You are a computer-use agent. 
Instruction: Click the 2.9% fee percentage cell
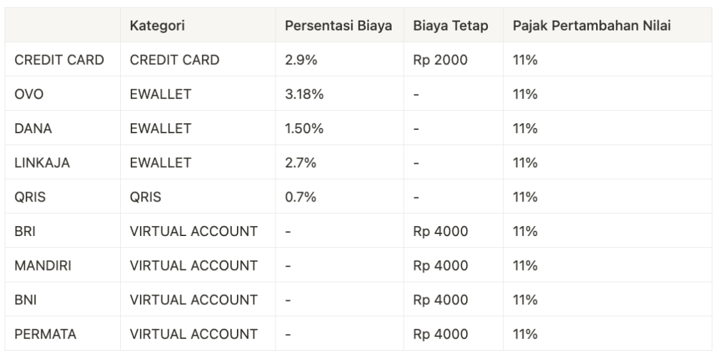[x=301, y=60]
